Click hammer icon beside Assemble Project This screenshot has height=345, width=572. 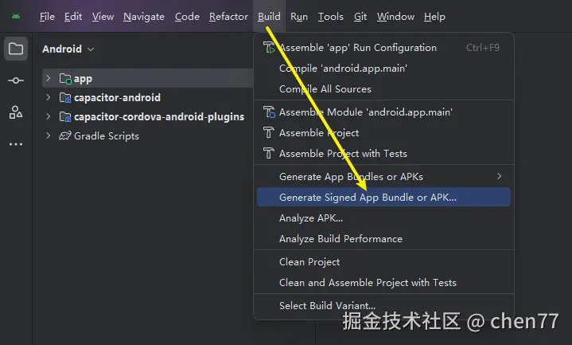pyautogui.click(x=269, y=132)
